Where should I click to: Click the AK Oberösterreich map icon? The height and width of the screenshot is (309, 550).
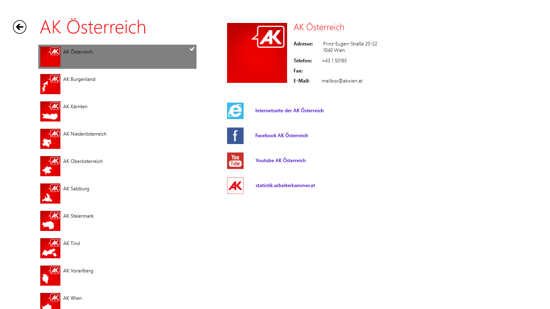coord(50,166)
